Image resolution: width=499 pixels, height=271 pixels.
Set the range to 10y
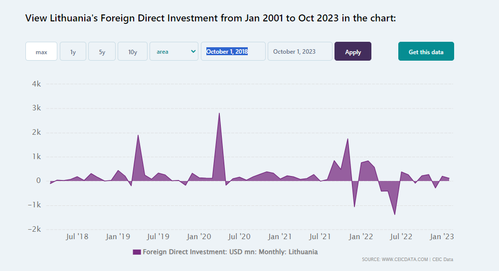(x=133, y=52)
